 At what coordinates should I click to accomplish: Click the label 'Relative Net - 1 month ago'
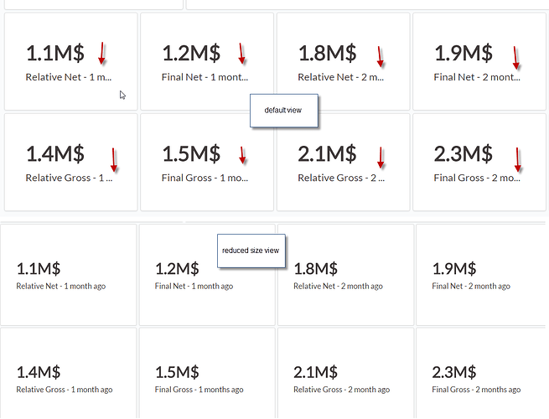click(61, 286)
